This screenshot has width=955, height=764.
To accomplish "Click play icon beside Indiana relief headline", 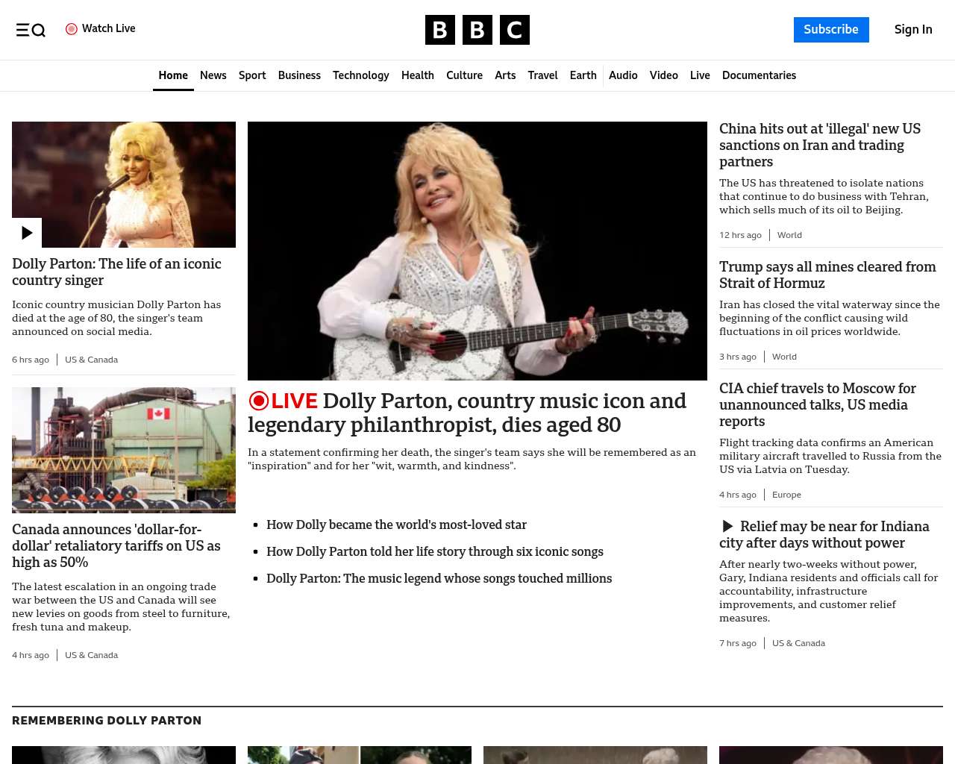I will (727, 527).
